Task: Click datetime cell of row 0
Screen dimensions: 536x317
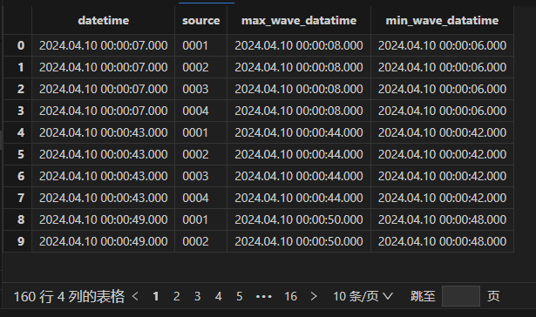Action: pos(103,45)
